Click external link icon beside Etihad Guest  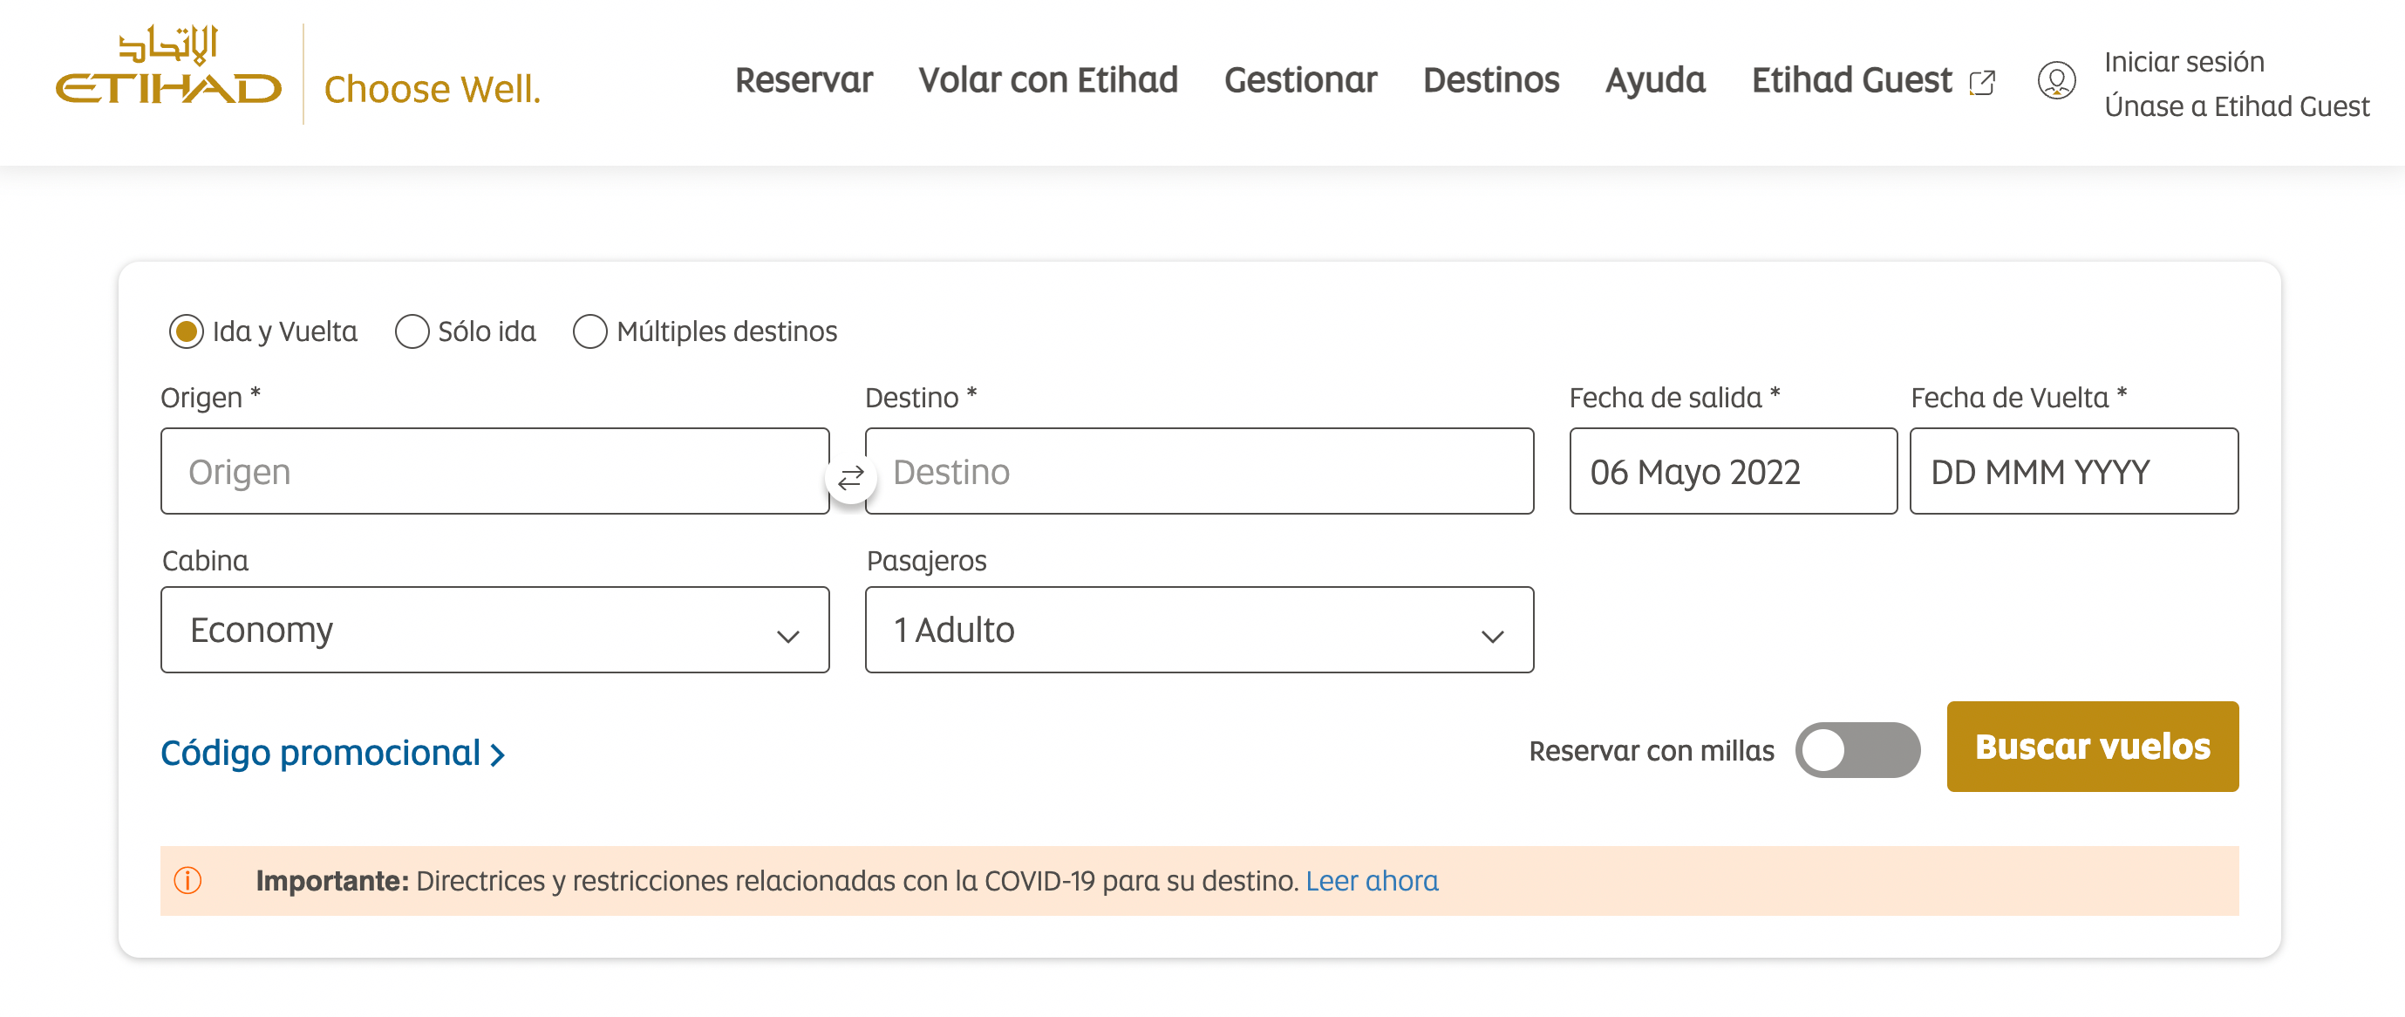pyautogui.click(x=1981, y=83)
